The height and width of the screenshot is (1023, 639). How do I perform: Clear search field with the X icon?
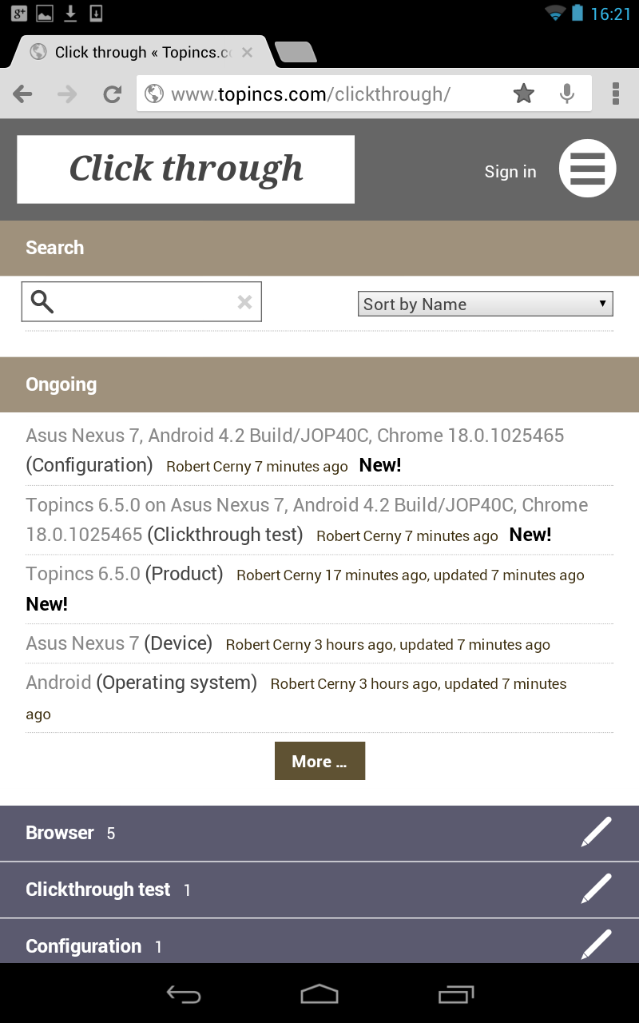tap(244, 302)
